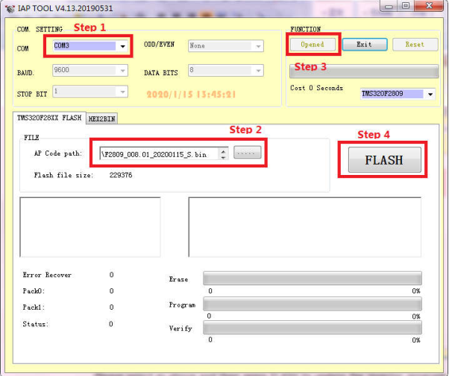Click the Reset button
The image size is (449, 376).
[x=415, y=45]
